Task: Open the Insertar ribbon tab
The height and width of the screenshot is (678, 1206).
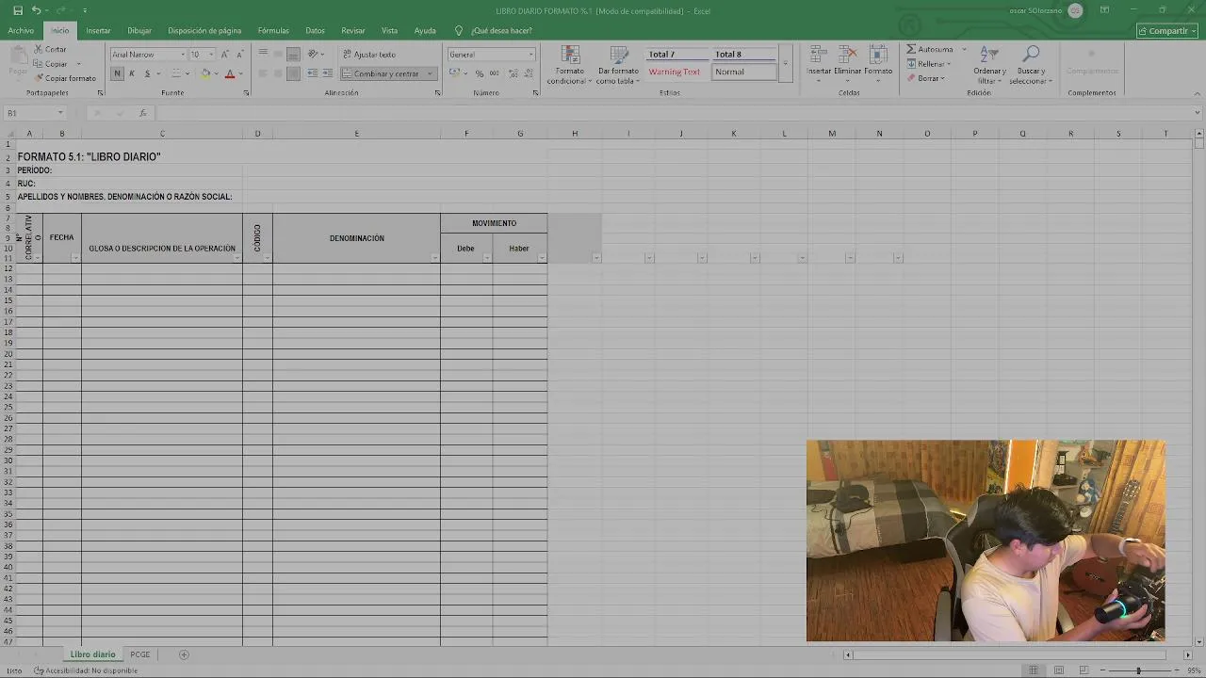Action: (x=98, y=31)
